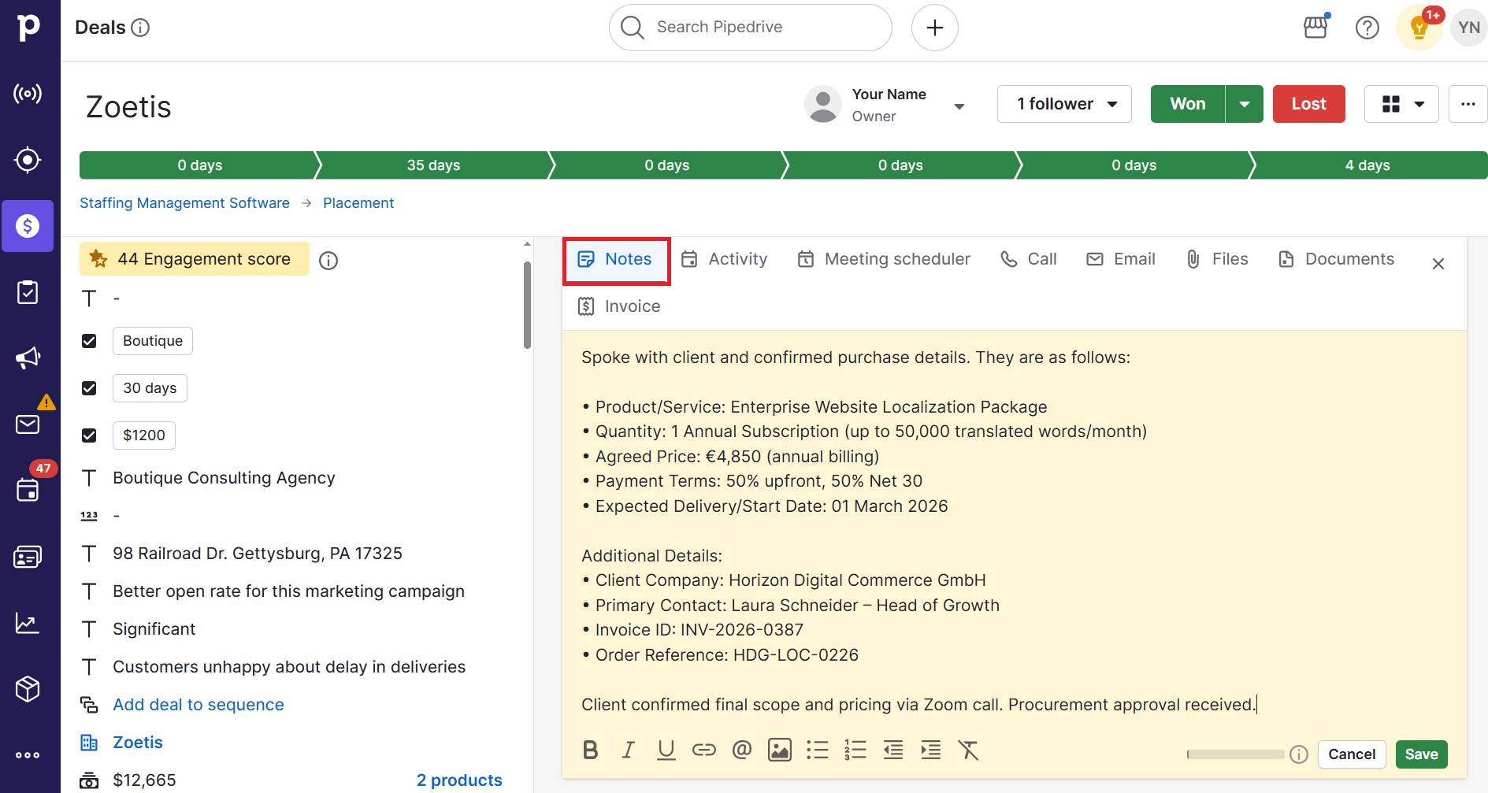Save the note
Image resolution: width=1488 pixels, height=793 pixels.
[x=1421, y=754]
